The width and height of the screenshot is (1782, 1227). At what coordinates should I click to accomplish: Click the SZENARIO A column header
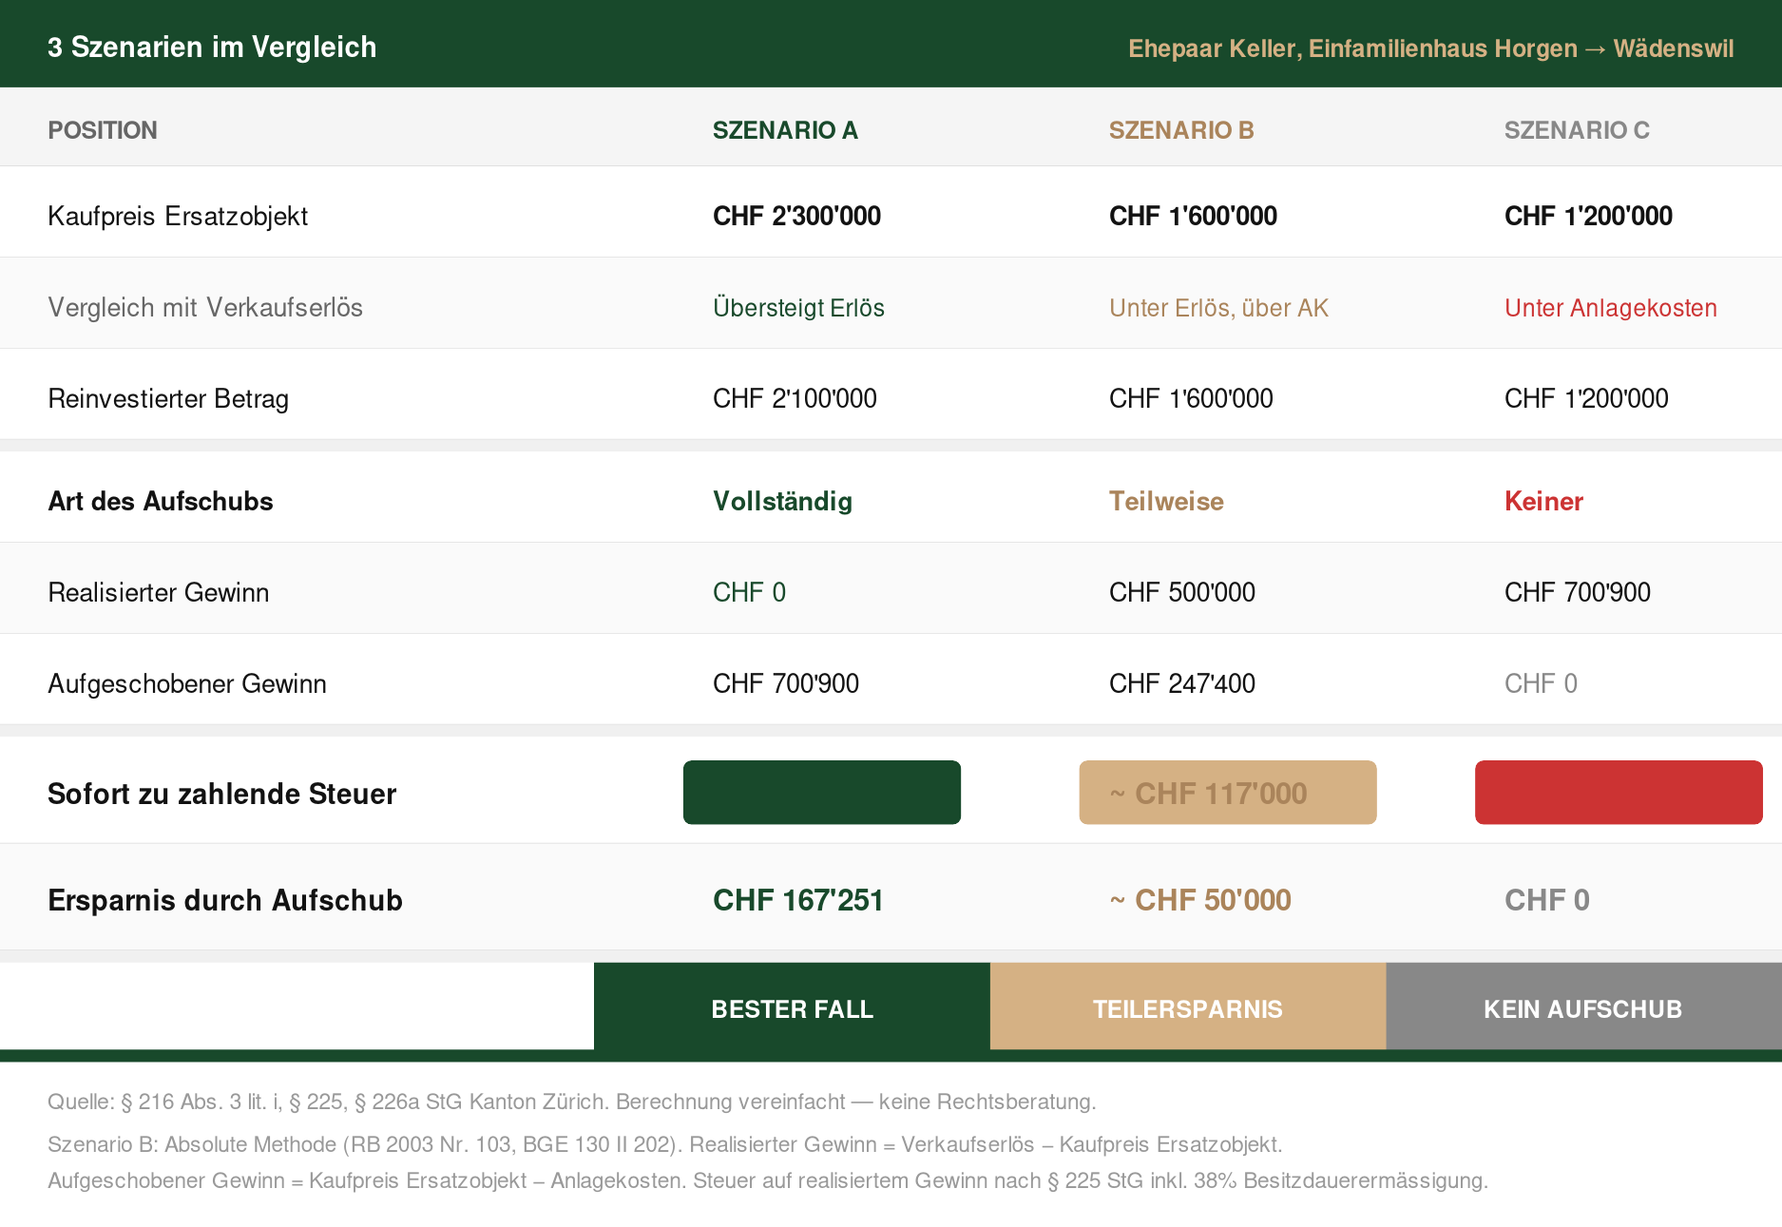(x=785, y=130)
